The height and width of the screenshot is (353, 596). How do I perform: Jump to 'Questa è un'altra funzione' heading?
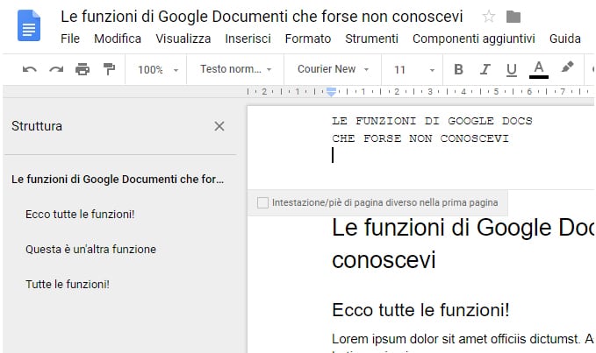90,249
